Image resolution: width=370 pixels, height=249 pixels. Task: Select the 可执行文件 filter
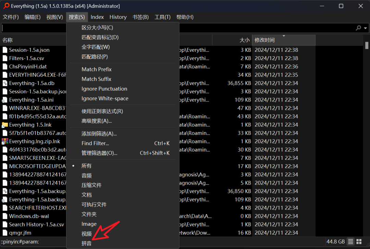(x=123, y=204)
